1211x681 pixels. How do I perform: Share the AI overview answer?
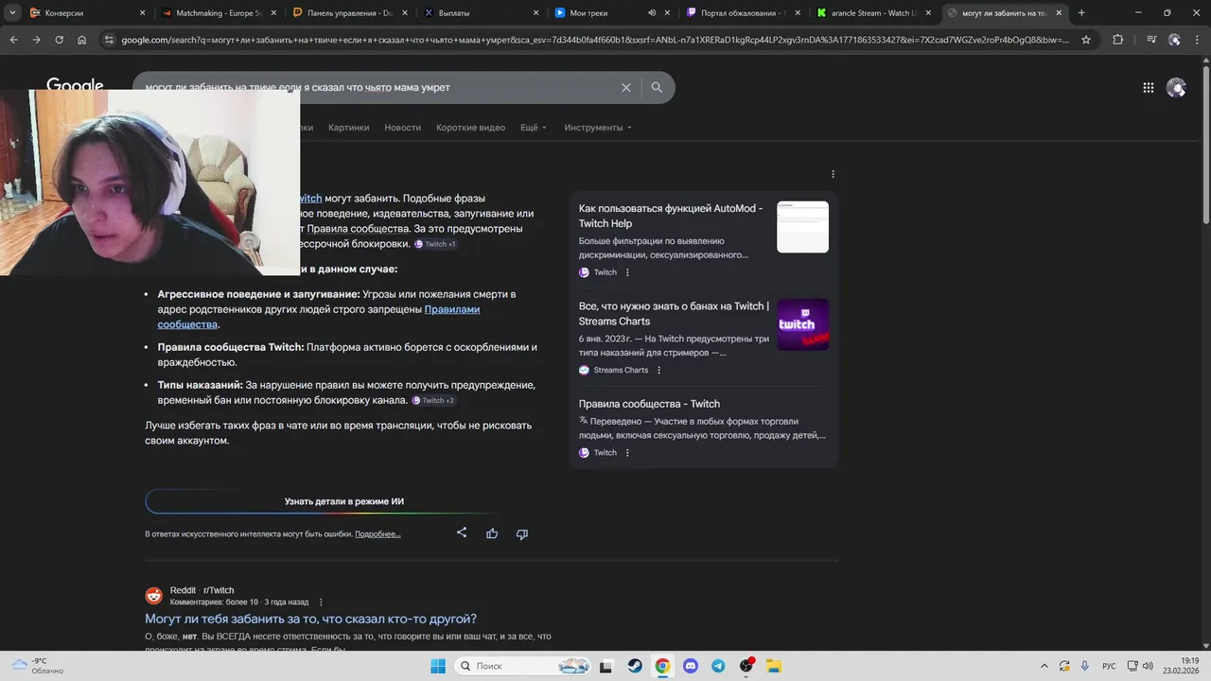462,533
